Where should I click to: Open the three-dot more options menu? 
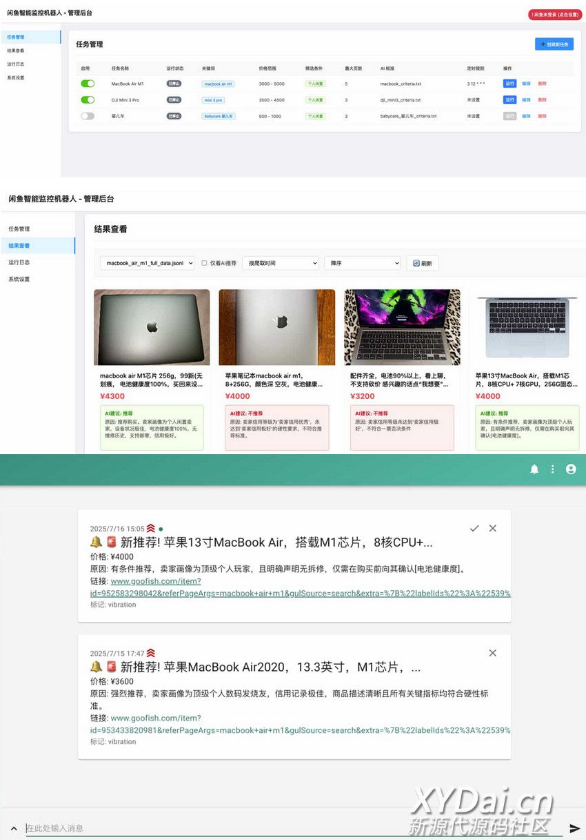(552, 469)
